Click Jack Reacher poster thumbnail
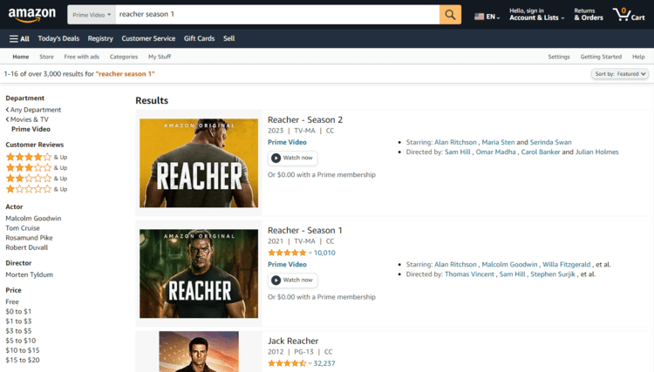The width and height of the screenshot is (654, 372). [x=199, y=352]
